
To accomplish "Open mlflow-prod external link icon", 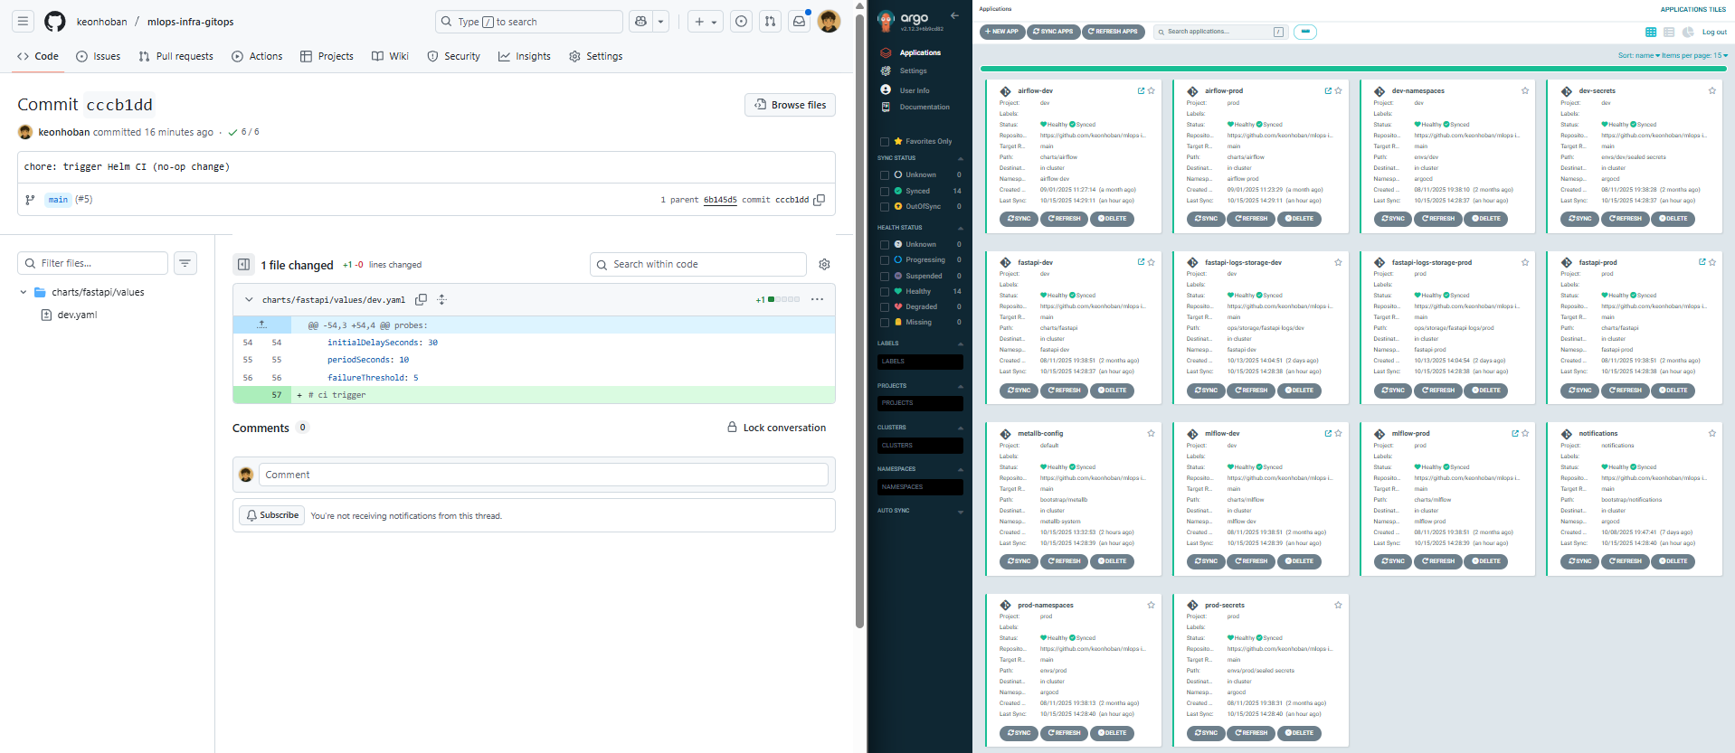I will pos(1515,433).
